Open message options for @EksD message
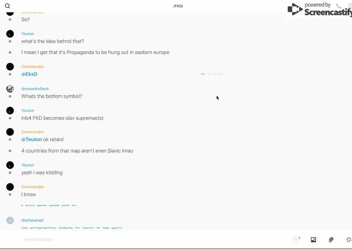The image size is (352, 249). click(203, 74)
